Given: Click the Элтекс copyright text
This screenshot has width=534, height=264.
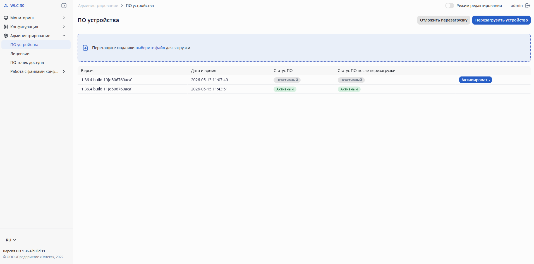Looking at the screenshot, I should 33,257.
